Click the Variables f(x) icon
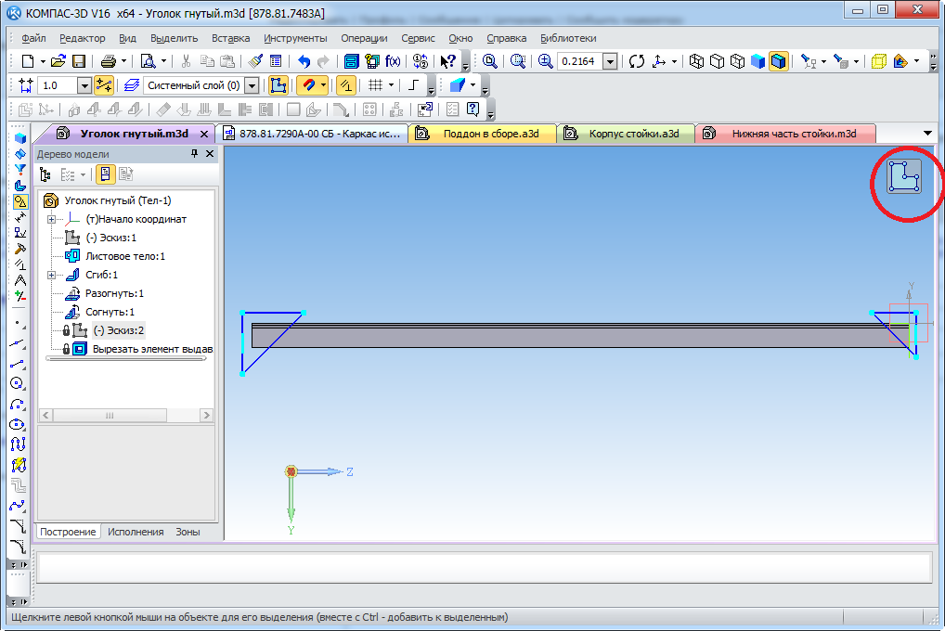Screen dimensions: 945x631 (x=393, y=61)
